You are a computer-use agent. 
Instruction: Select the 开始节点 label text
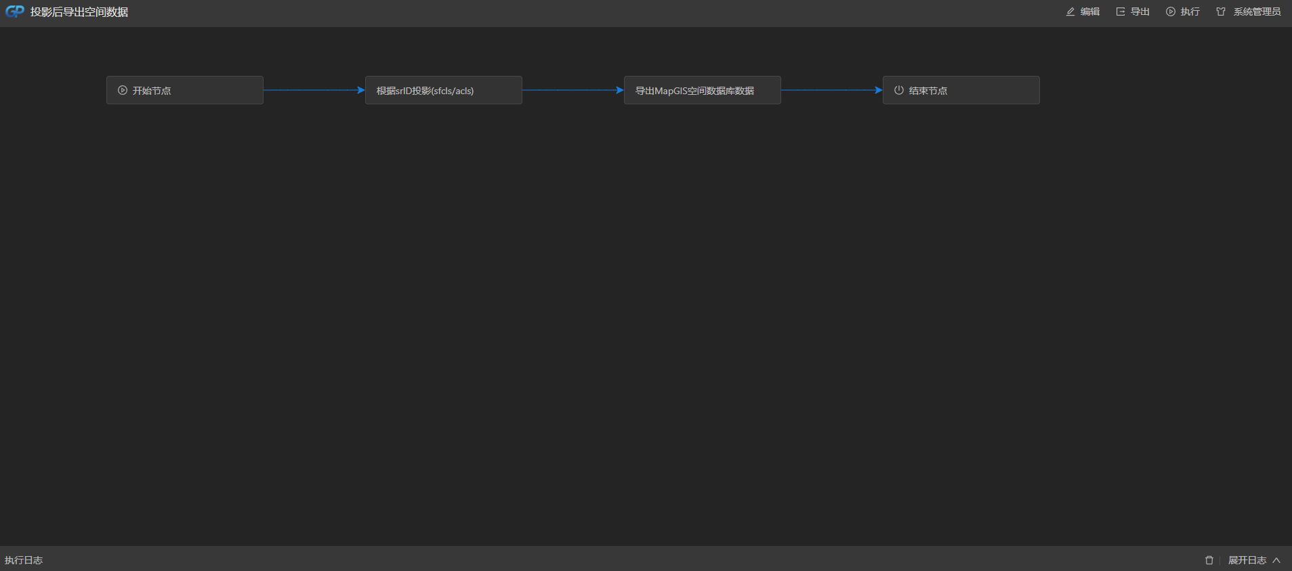pos(152,91)
